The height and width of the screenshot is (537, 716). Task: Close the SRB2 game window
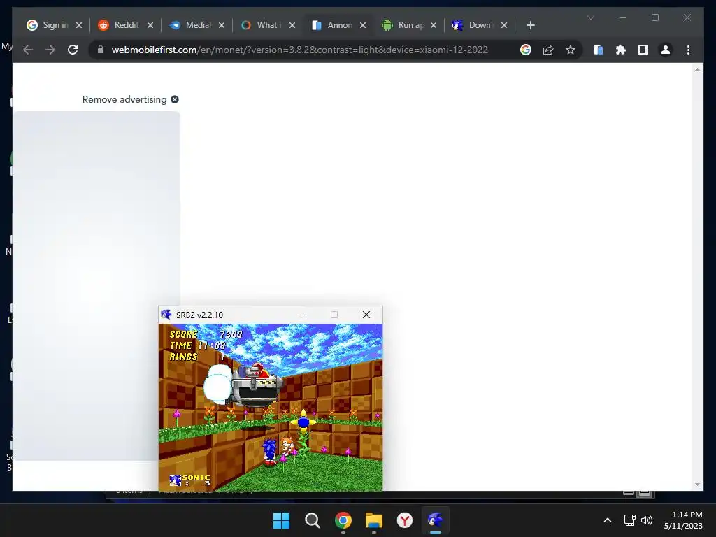pos(366,315)
